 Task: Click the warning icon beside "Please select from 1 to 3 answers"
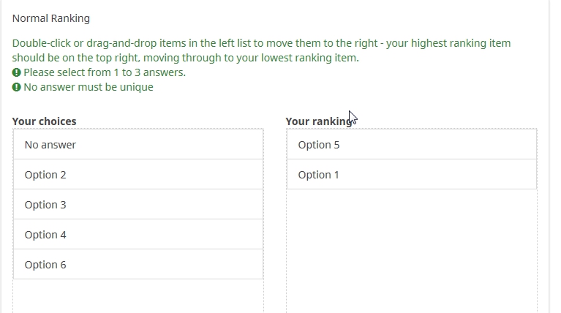pyautogui.click(x=17, y=72)
